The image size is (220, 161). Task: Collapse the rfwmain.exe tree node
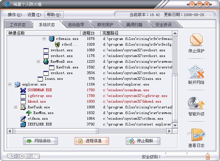[x=44, y=39]
